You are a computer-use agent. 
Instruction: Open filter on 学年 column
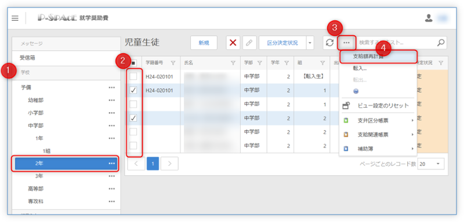(x=287, y=63)
